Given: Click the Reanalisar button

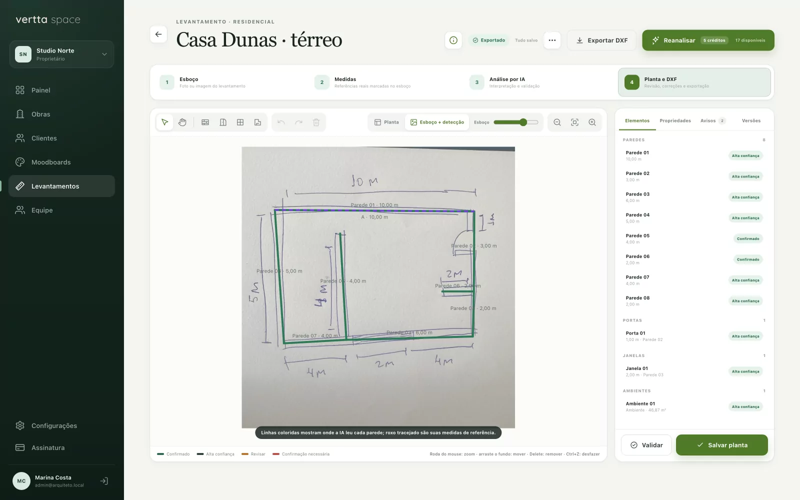Looking at the screenshot, I should coord(708,40).
